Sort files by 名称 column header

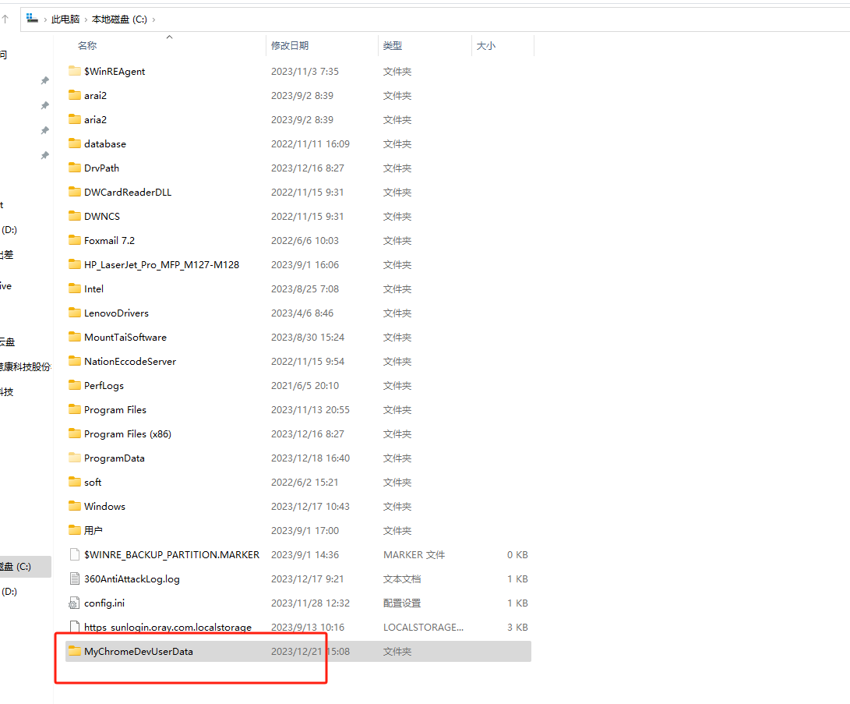click(x=87, y=46)
